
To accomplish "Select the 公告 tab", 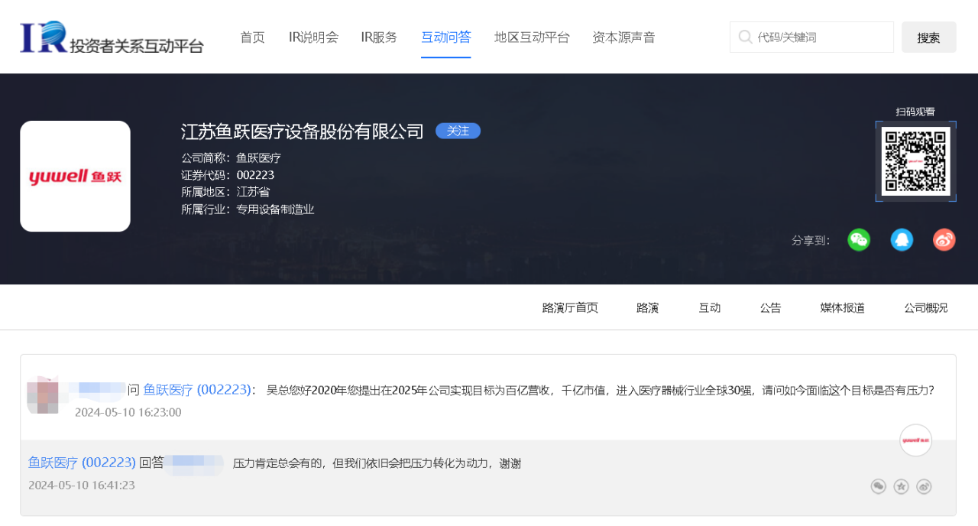I will click(770, 307).
